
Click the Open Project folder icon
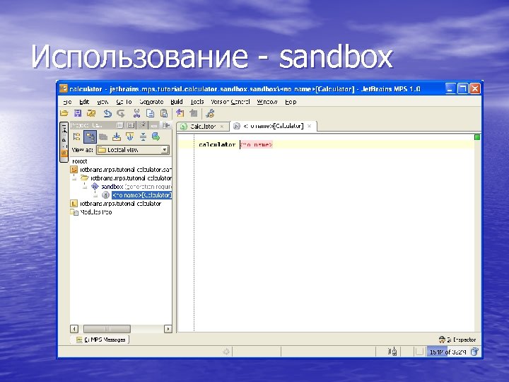[x=64, y=113]
